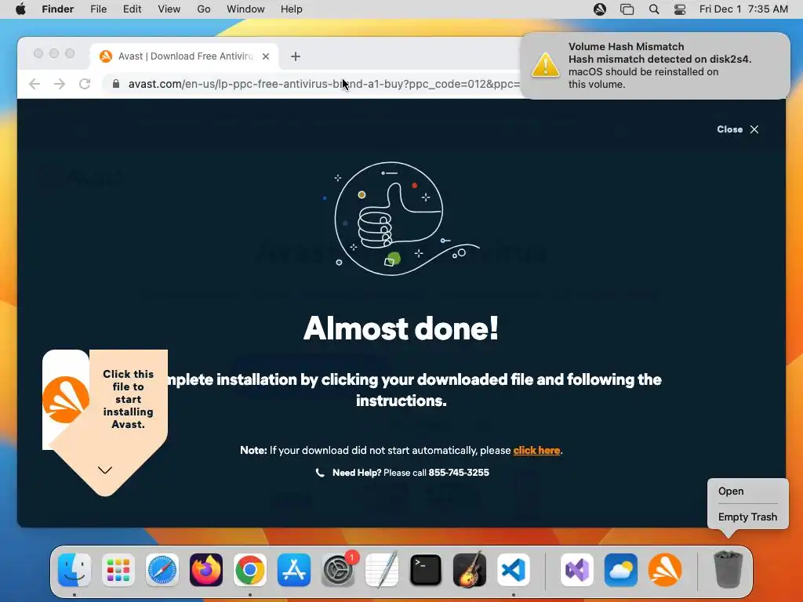Open purple Visual Studio icon in Dock
This screenshot has height=602, width=803.
[x=577, y=570]
